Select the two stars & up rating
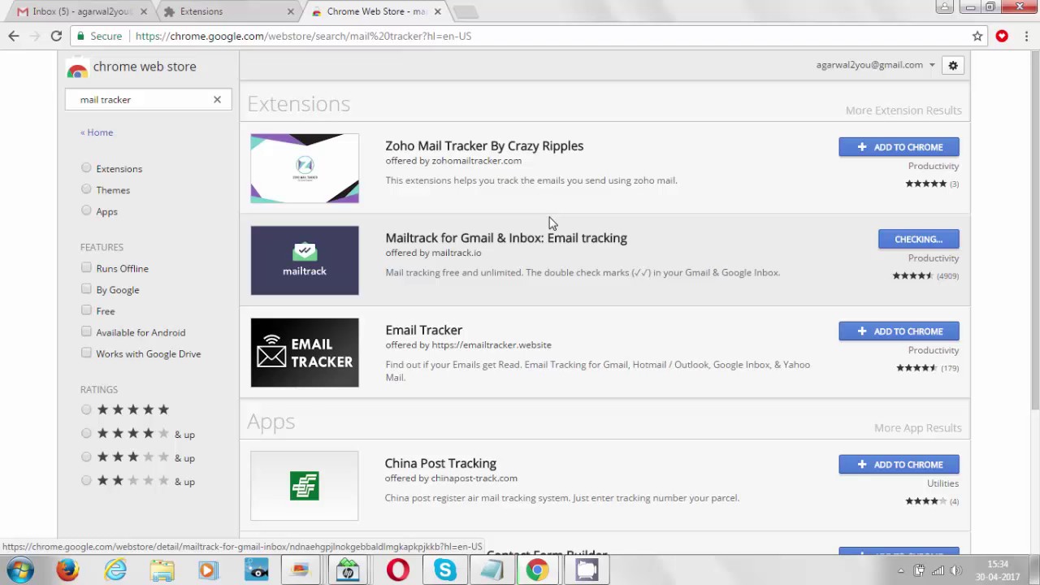This screenshot has height=585, width=1040. 86,480
